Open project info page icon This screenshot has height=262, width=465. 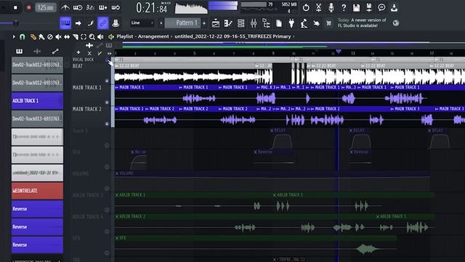279,23
